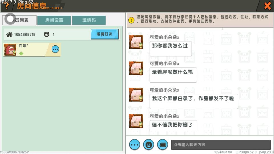
Task: Open the options menu beside player 白婉
Action: [x=55, y=49]
